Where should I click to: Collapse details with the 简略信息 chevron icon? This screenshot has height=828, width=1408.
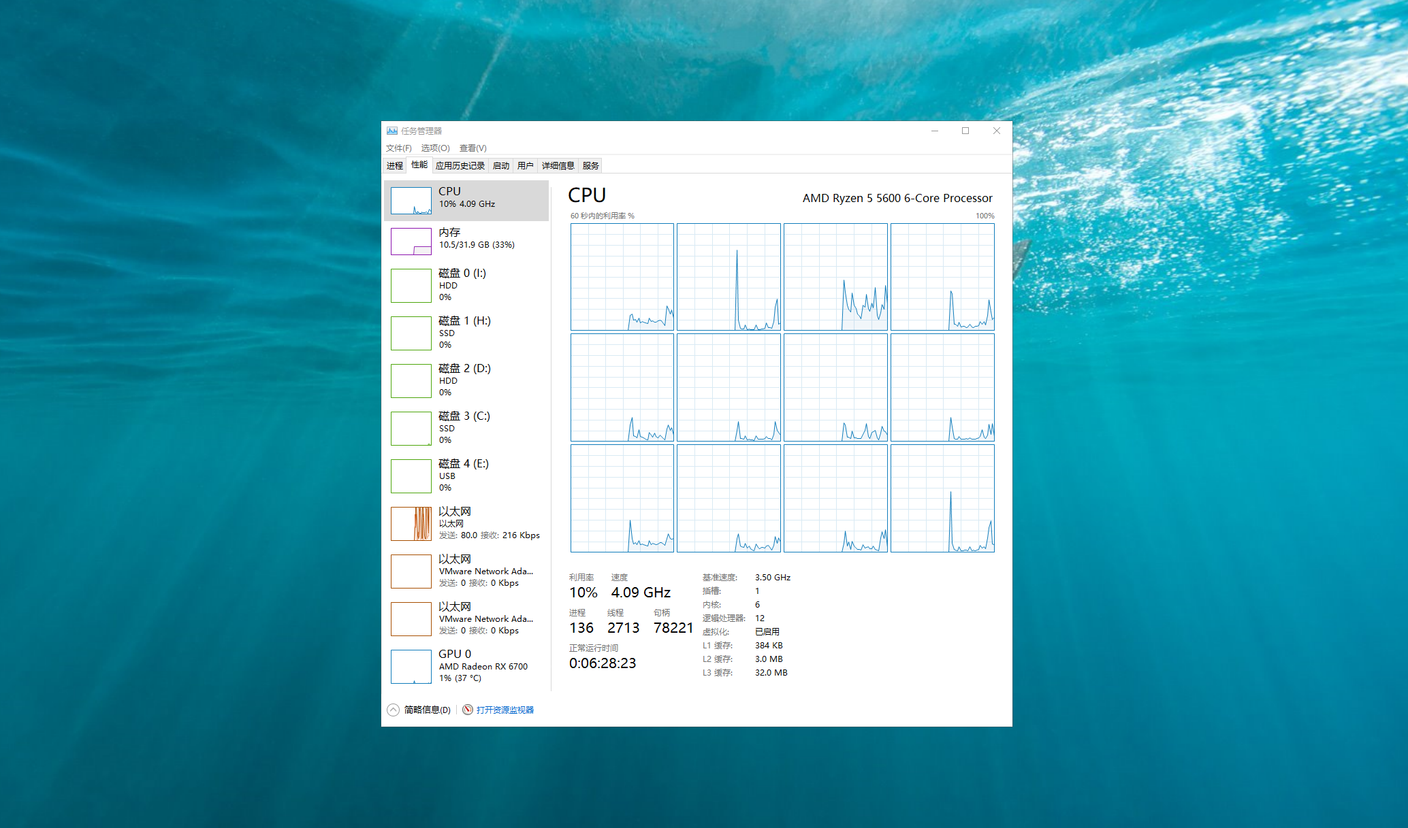click(394, 710)
